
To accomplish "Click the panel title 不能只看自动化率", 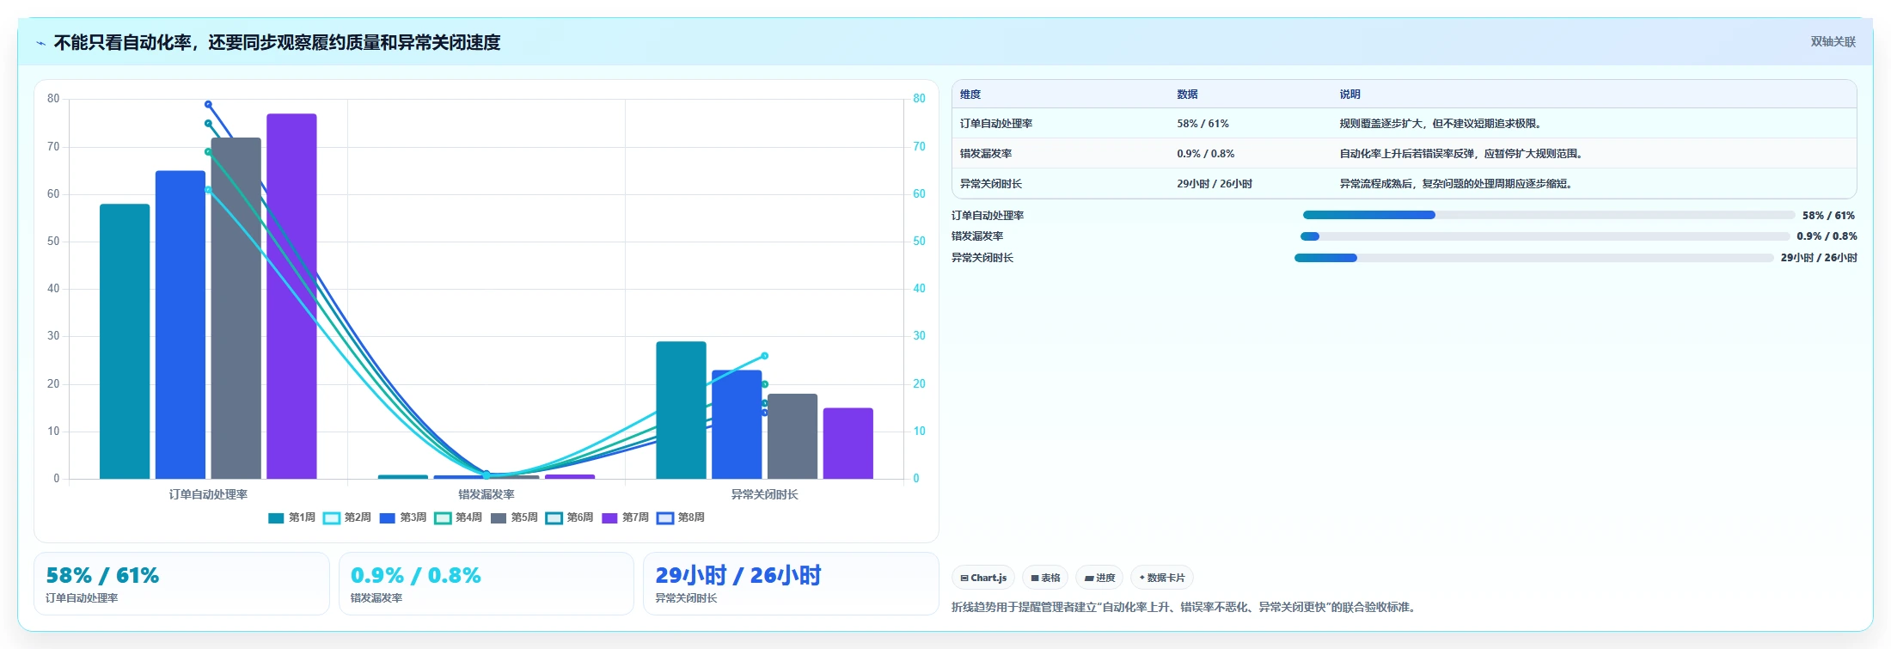I will point(277,42).
